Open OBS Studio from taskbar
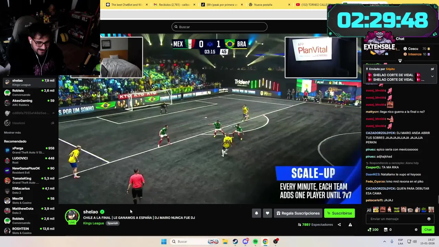The height and width of the screenshot is (247, 439). 275,242
